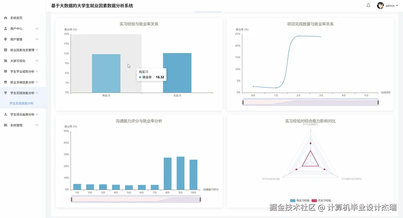This screenshot has height=218, width=403.
Task: Click the 0个 data point on line chart
Action: tap(254, 86)
